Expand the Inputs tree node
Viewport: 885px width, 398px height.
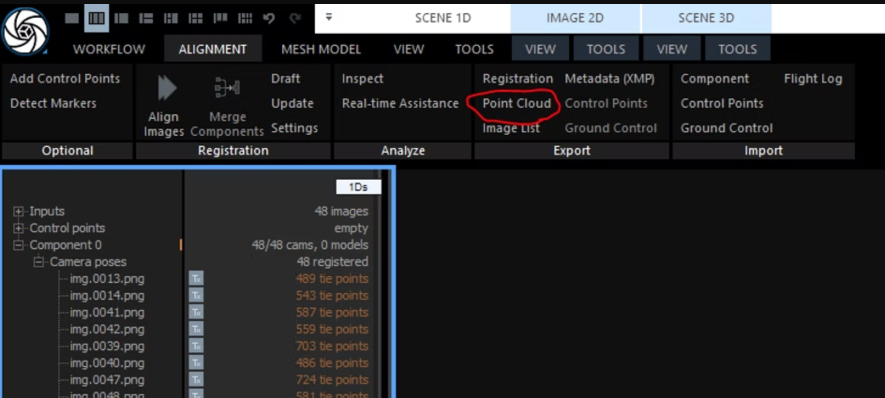18,212
